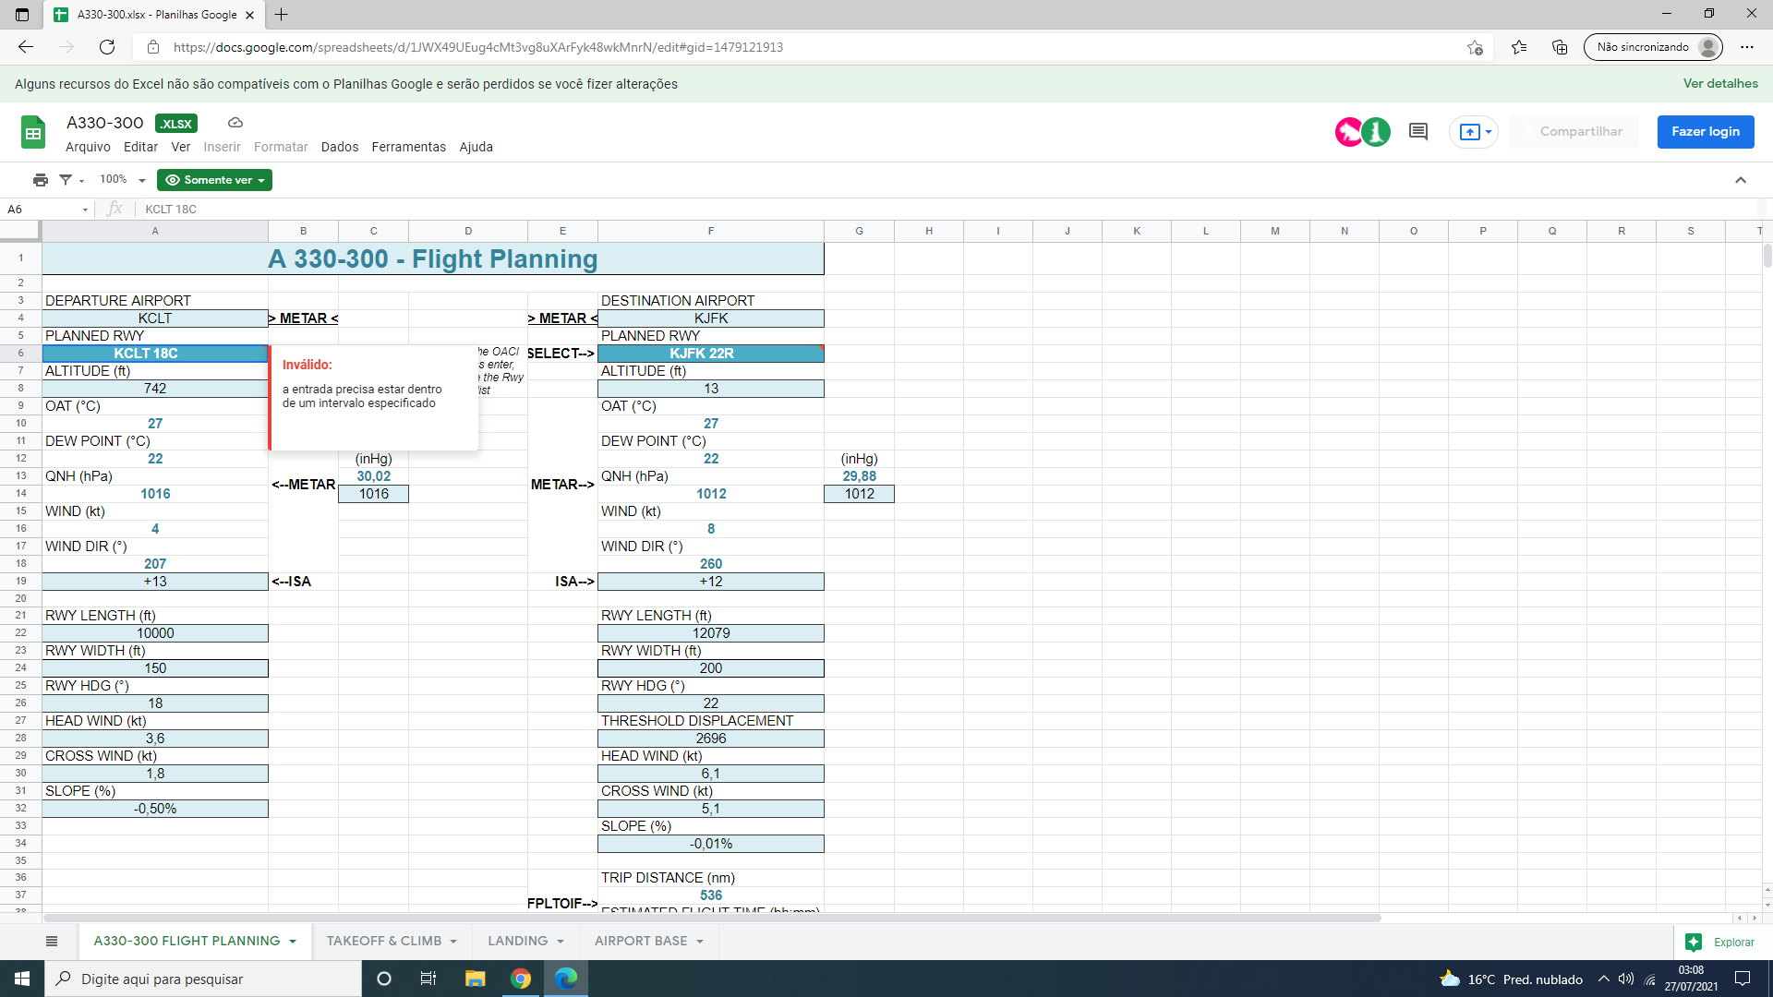The height and width of the screenshot is (997, 1773).
Task: Click the Ver detalhes link
Action: coord(1720,84)
